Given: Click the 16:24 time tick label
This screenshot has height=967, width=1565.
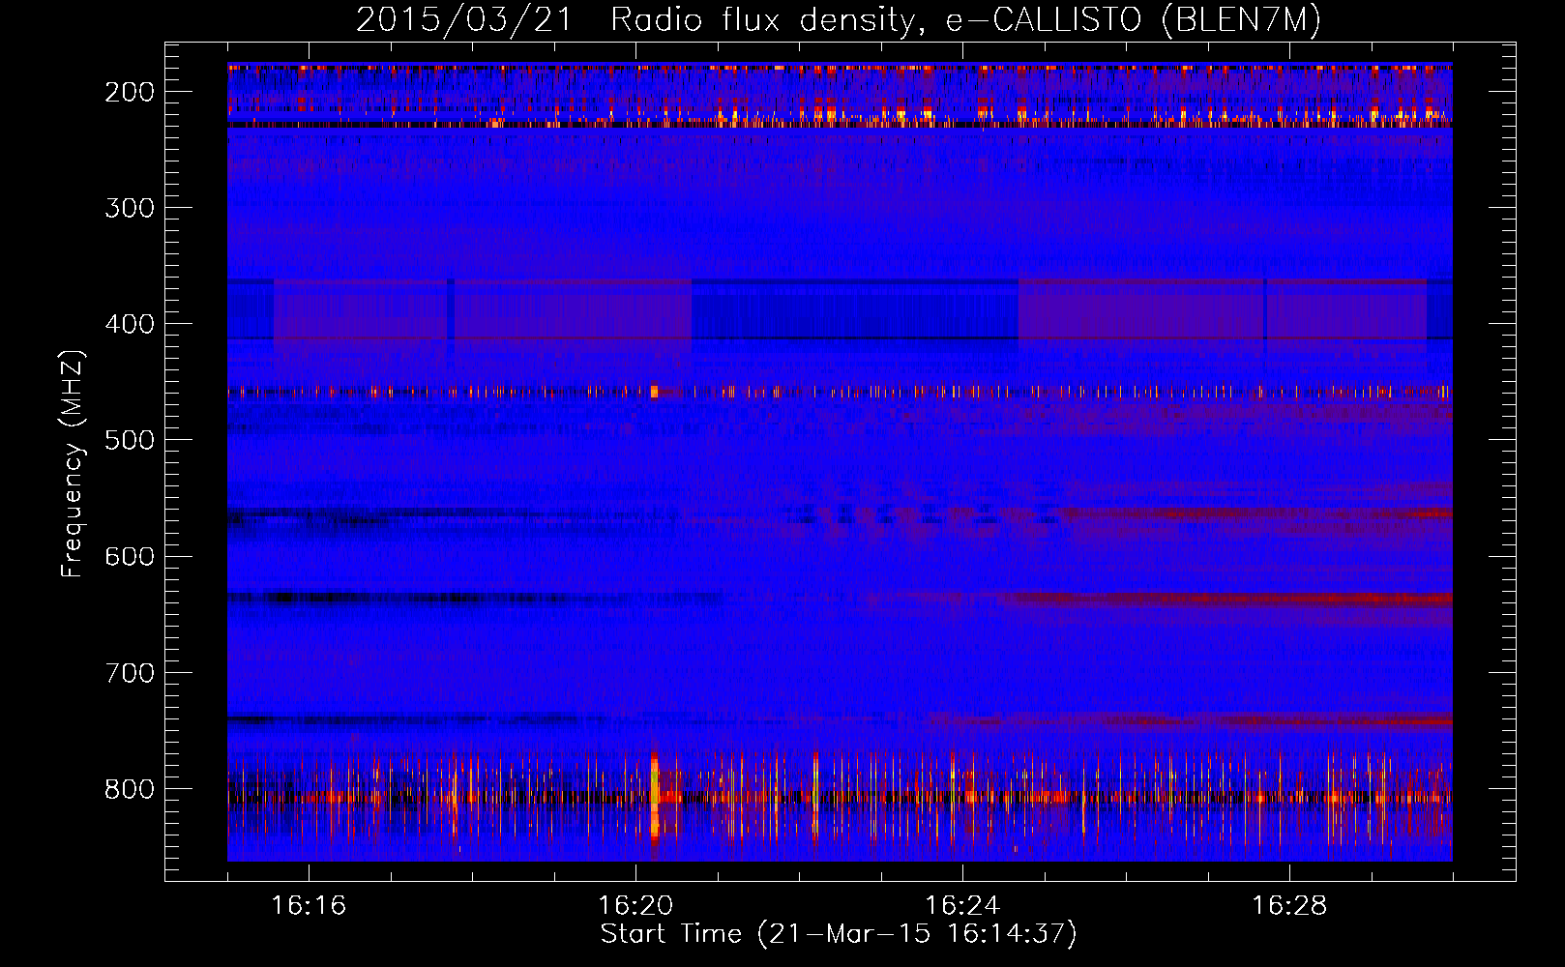Looking at the screenshot, I should pos(962,906).
